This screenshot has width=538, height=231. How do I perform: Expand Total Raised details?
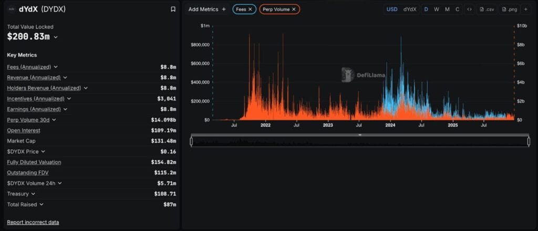[42, 205]
